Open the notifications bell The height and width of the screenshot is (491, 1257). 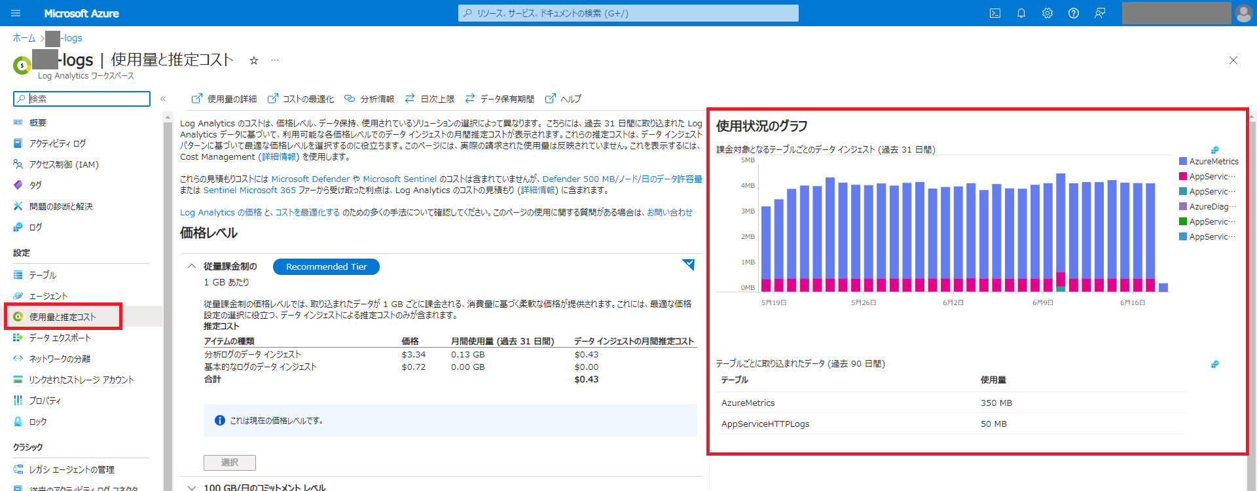tap(1021, 13)
